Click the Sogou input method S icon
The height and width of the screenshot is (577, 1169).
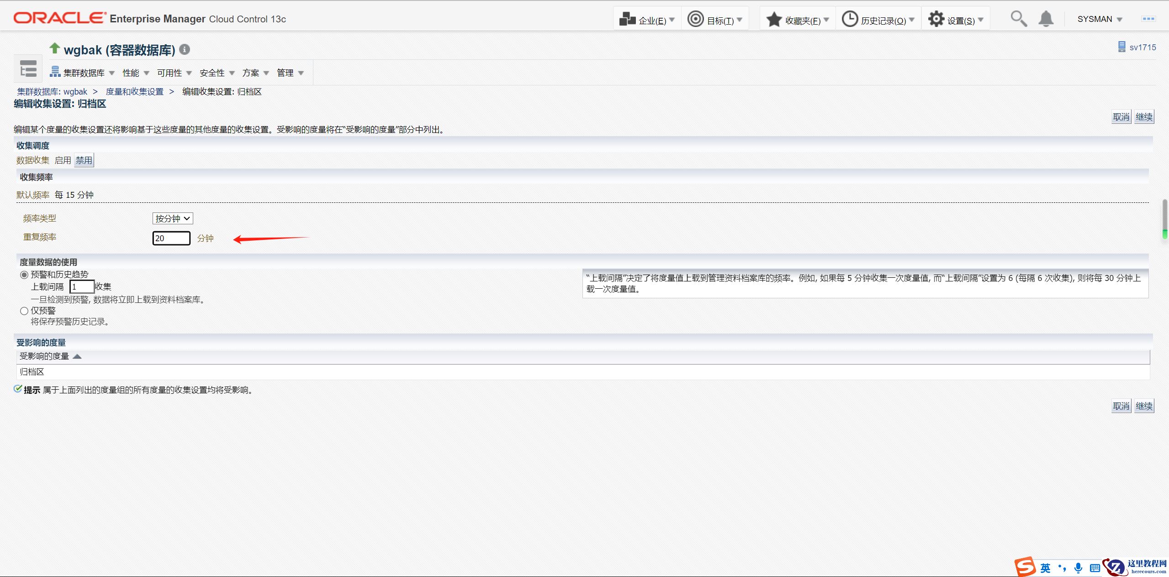[1026, 567]
